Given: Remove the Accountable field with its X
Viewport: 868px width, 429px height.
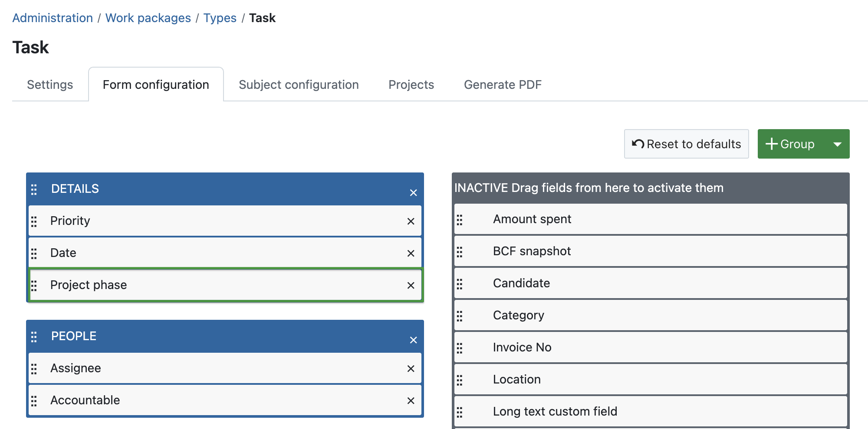Looking at the screenshot, I should (x=411, y=400).
